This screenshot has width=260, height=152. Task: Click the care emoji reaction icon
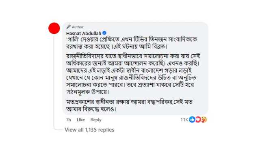(204, 120)
